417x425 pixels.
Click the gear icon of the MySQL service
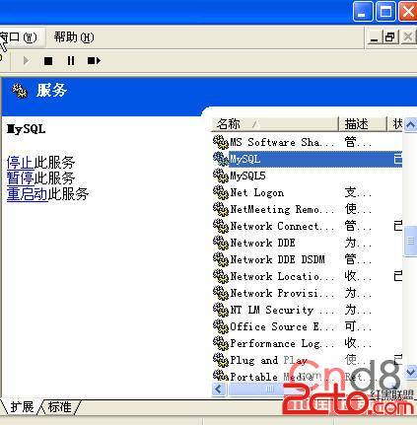221,159
